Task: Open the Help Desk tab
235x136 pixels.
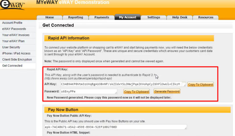Action: coord(180,17)
